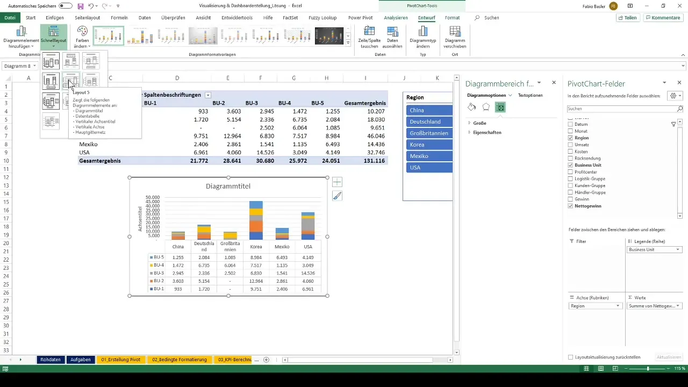Uncheck the Region field checkbox
The height and width of the screenshot is (387, 688).
coord(570,138)
